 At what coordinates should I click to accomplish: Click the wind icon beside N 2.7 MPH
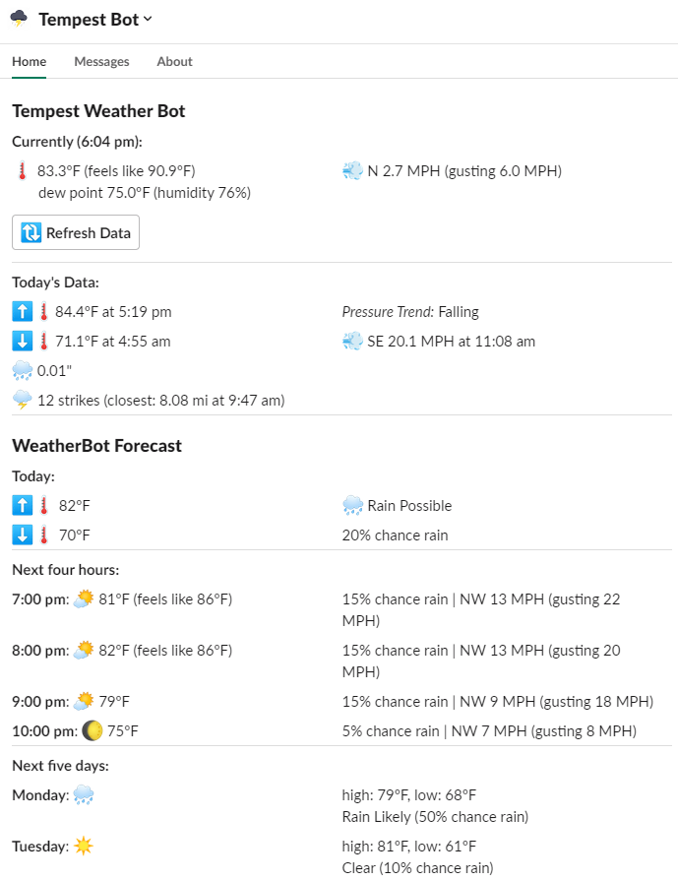tap(352, 170)
